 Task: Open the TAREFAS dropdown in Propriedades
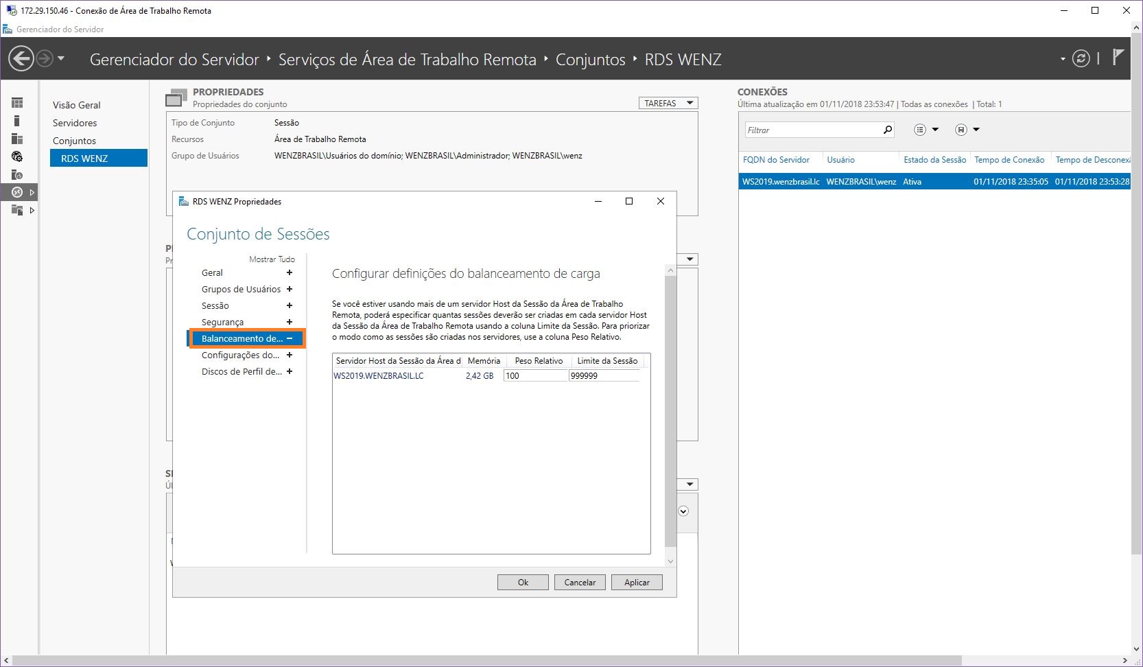click(x=668, y=103)
